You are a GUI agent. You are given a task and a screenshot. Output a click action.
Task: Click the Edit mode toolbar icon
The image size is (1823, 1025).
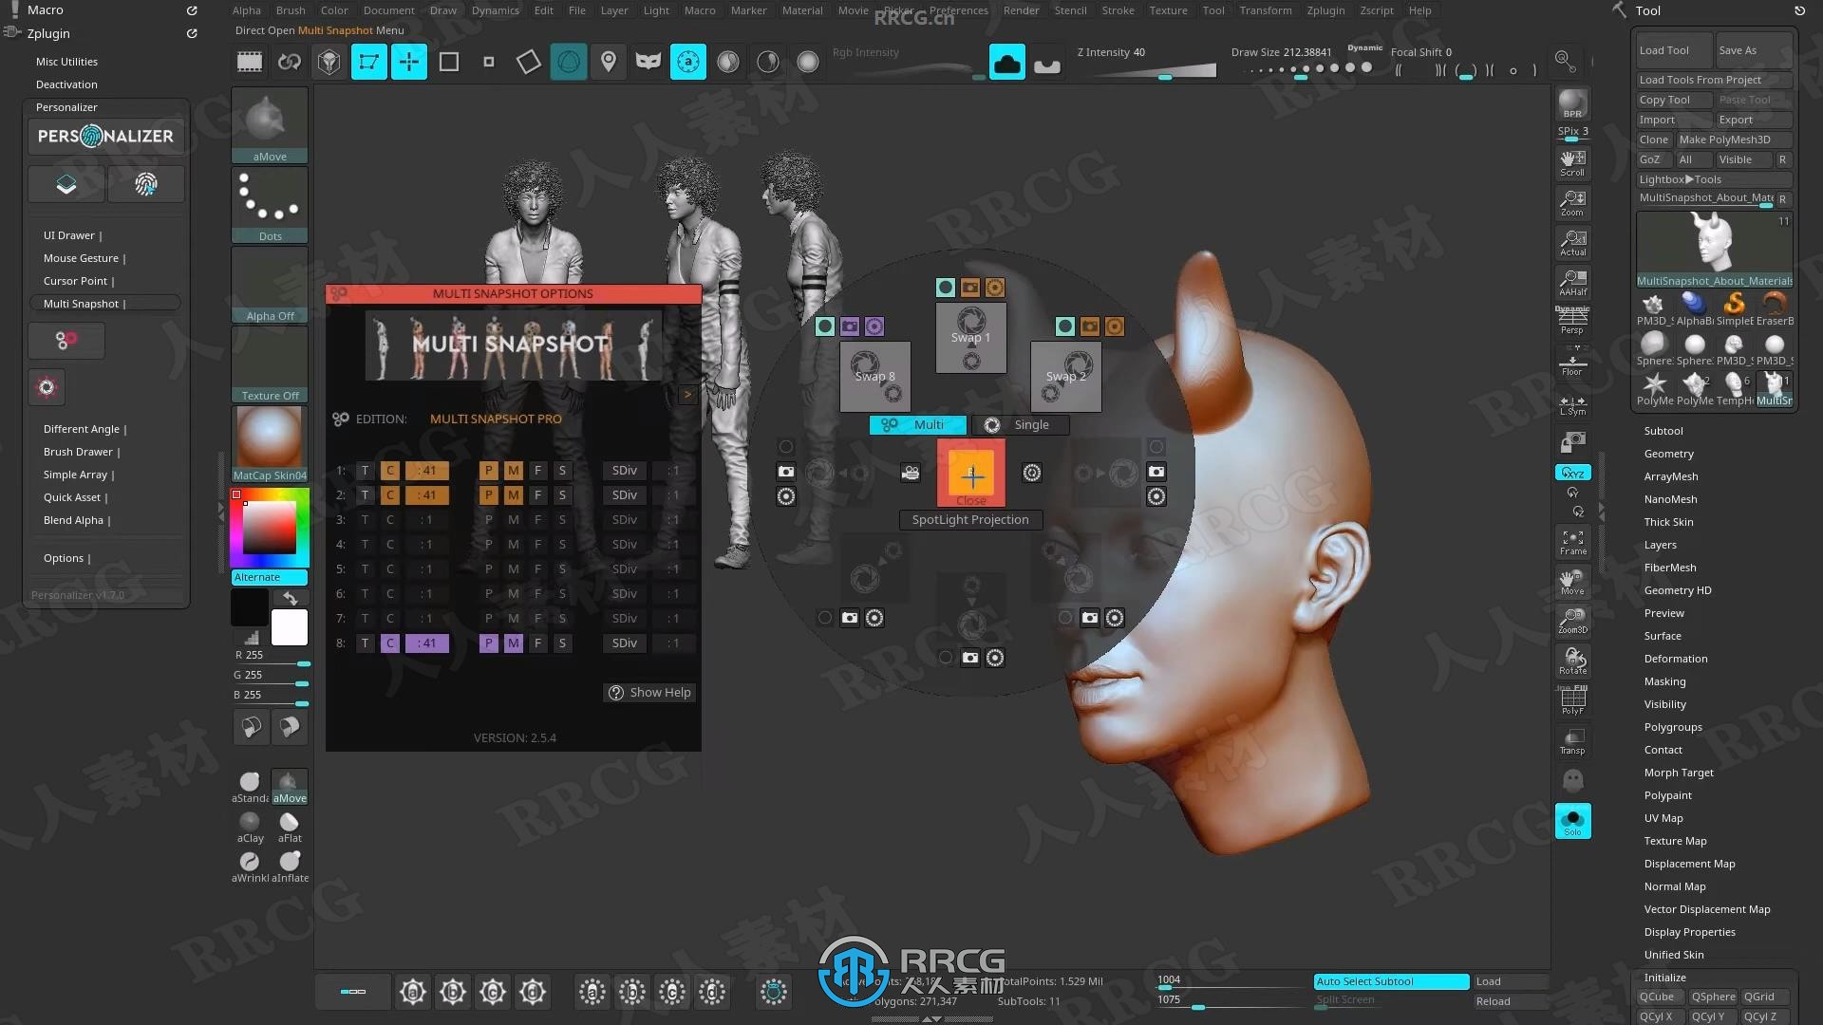pos(369,63)
